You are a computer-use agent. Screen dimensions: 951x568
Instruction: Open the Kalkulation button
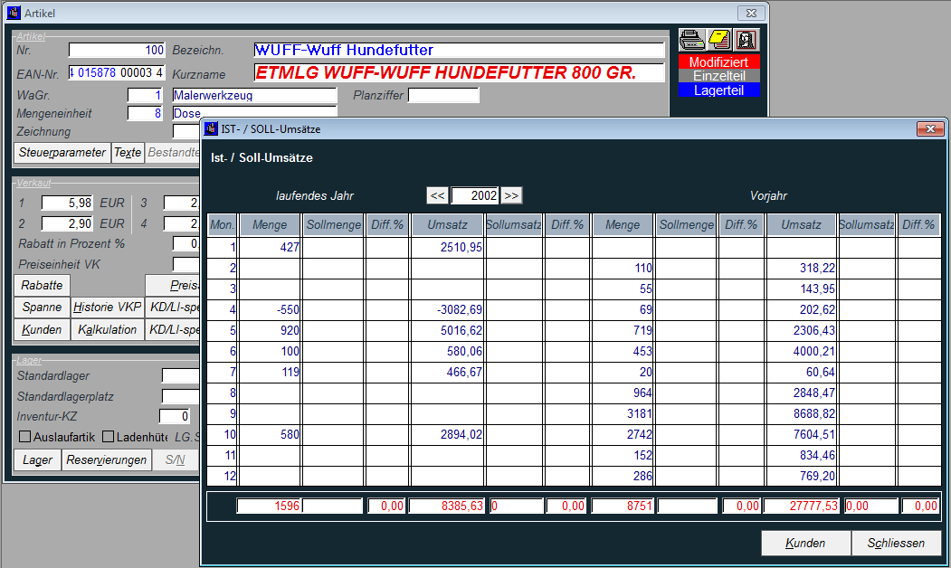pyautogui.click(x=108, y=330)
